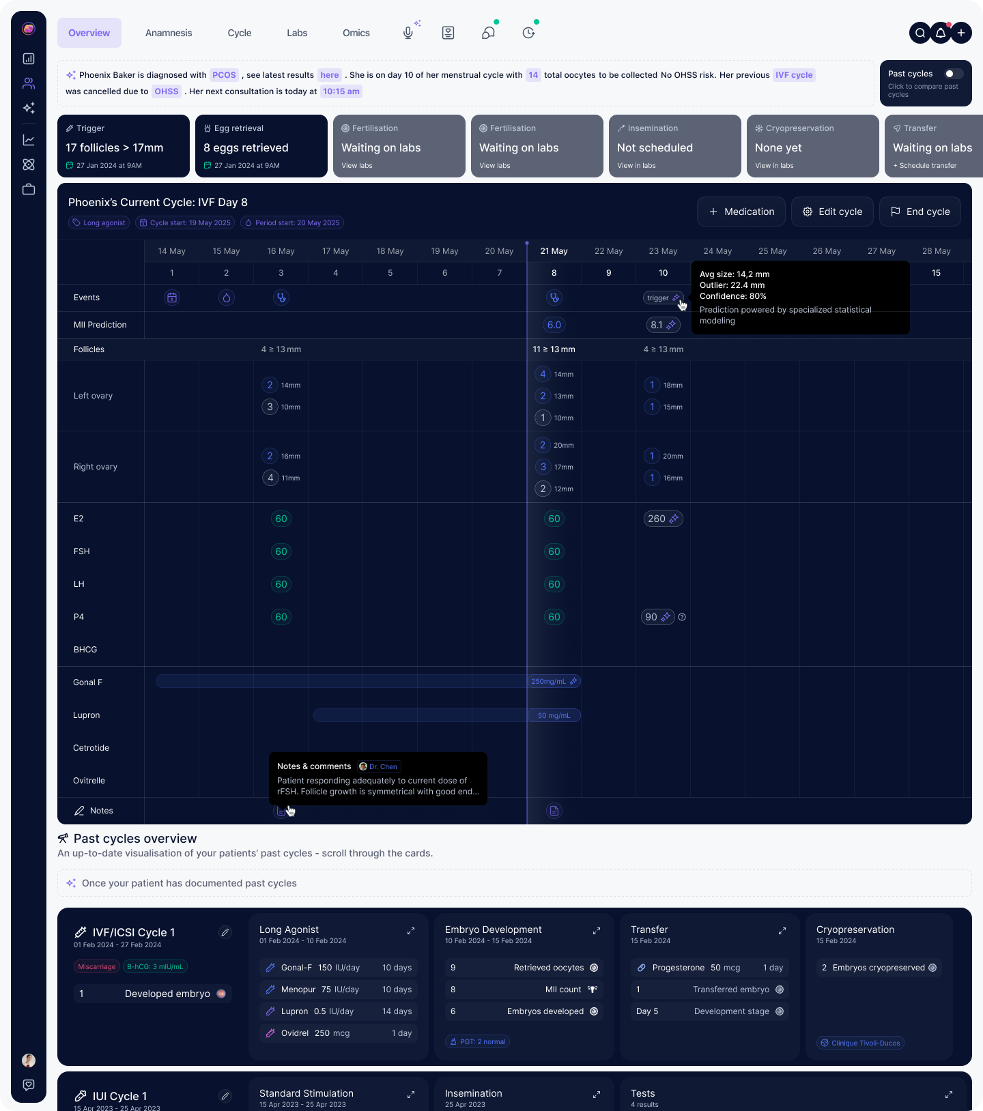Screen dimensions: 983x1111
Task: Follow the PCOS link in patient summary
Action: click(x=224, y=75)
